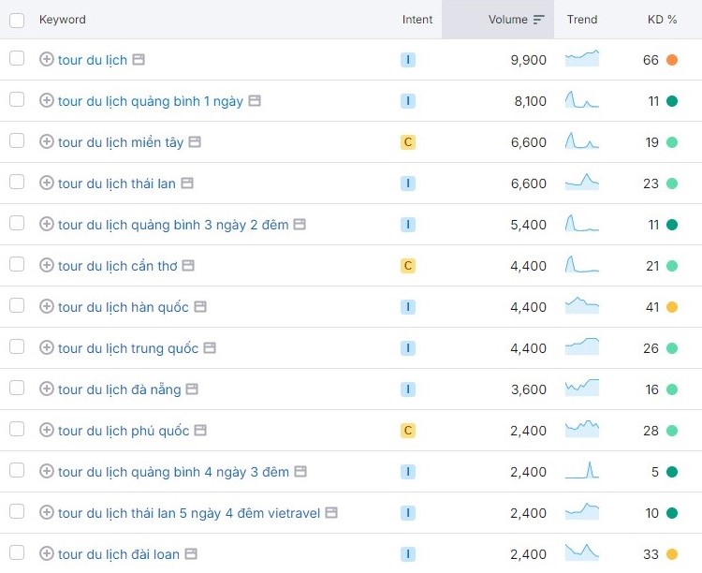Viewport: 702px width, 573px height.
Task: Click SERP icon beside 'tour du lịch phú quốc'
Action: click(x=200, y=430)
